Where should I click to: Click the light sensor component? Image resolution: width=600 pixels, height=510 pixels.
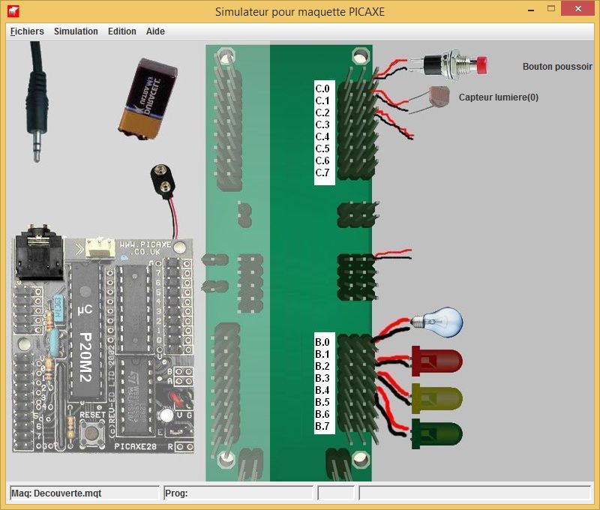(438, 97)
